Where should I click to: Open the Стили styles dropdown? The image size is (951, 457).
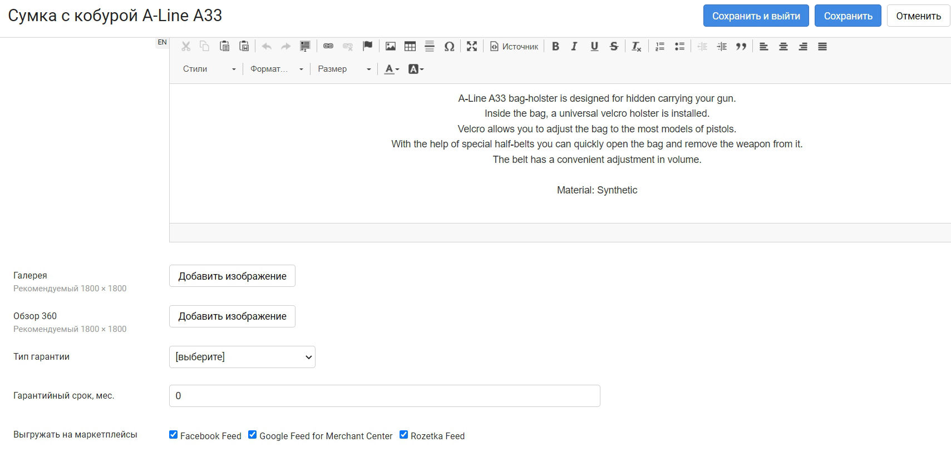[209, 69]
